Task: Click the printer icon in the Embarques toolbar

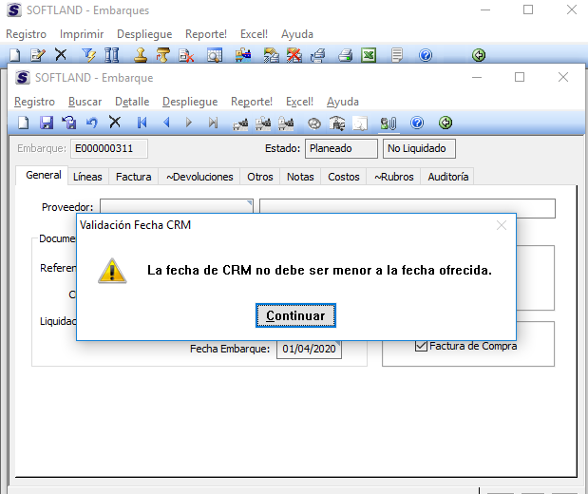Action: click(346, 55)
